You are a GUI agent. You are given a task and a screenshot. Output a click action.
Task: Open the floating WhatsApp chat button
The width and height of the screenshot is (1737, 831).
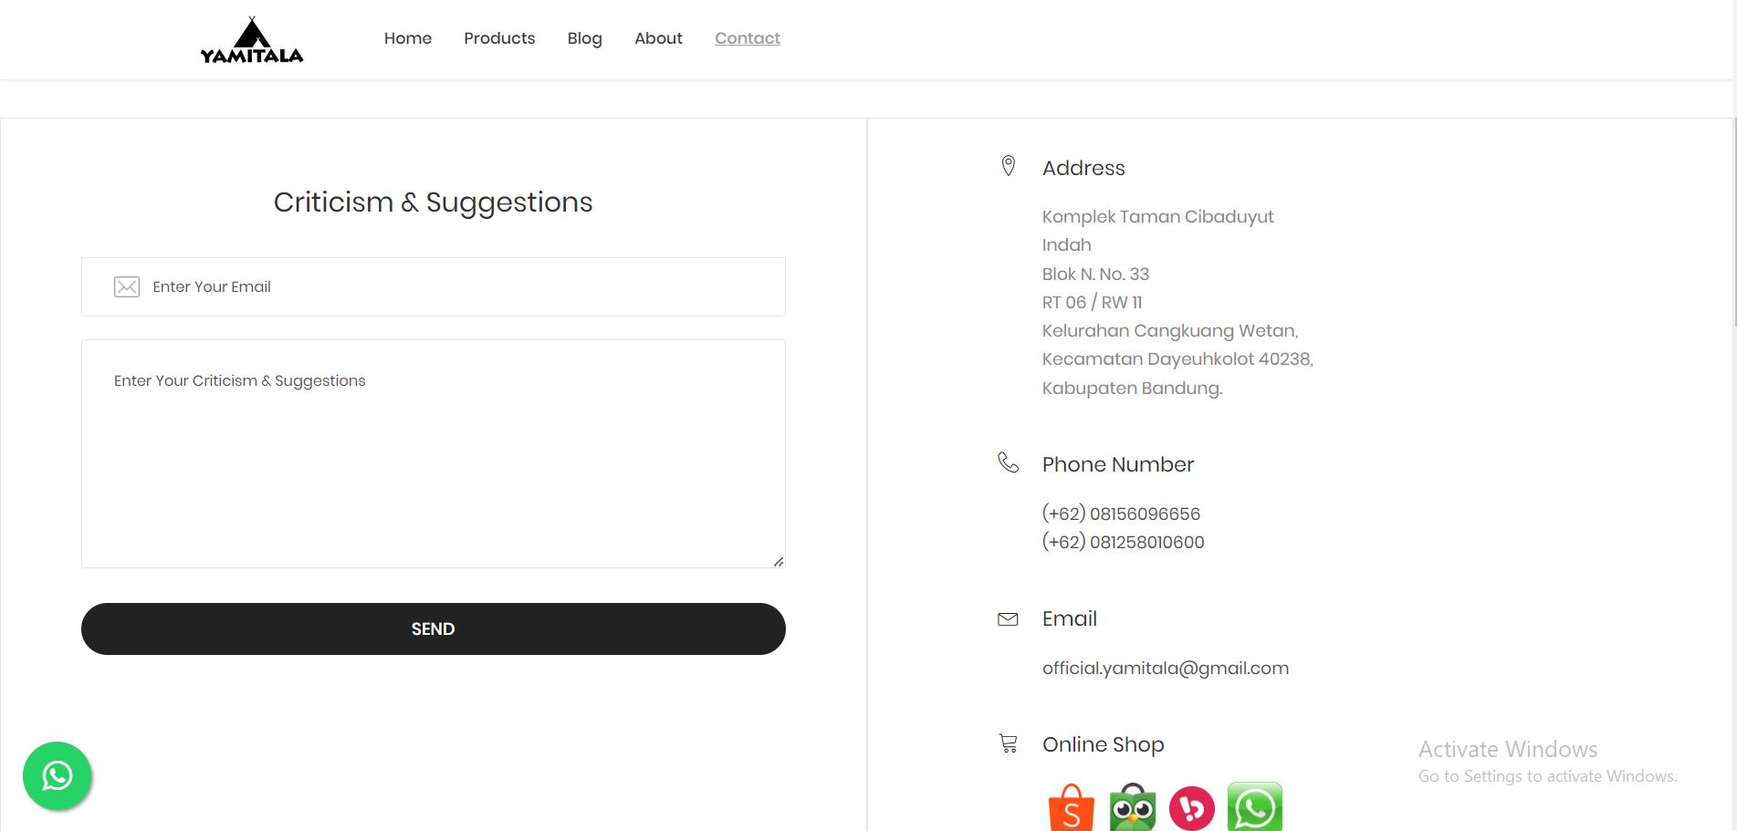[58, 776]
